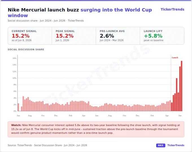Click the 12% y-axis label
Image resolution: width=192 pixels, height=152 pixels.
[x=14, y=71]
